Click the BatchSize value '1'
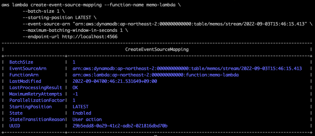Image resolution: width=315 pixels, height=136 pixels. pyautogui.click(x=74, y=62)
